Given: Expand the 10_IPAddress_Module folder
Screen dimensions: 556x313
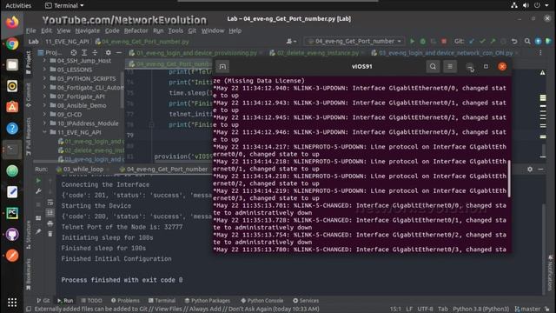Looking at the screenshot, I should [x=44, y=123].
